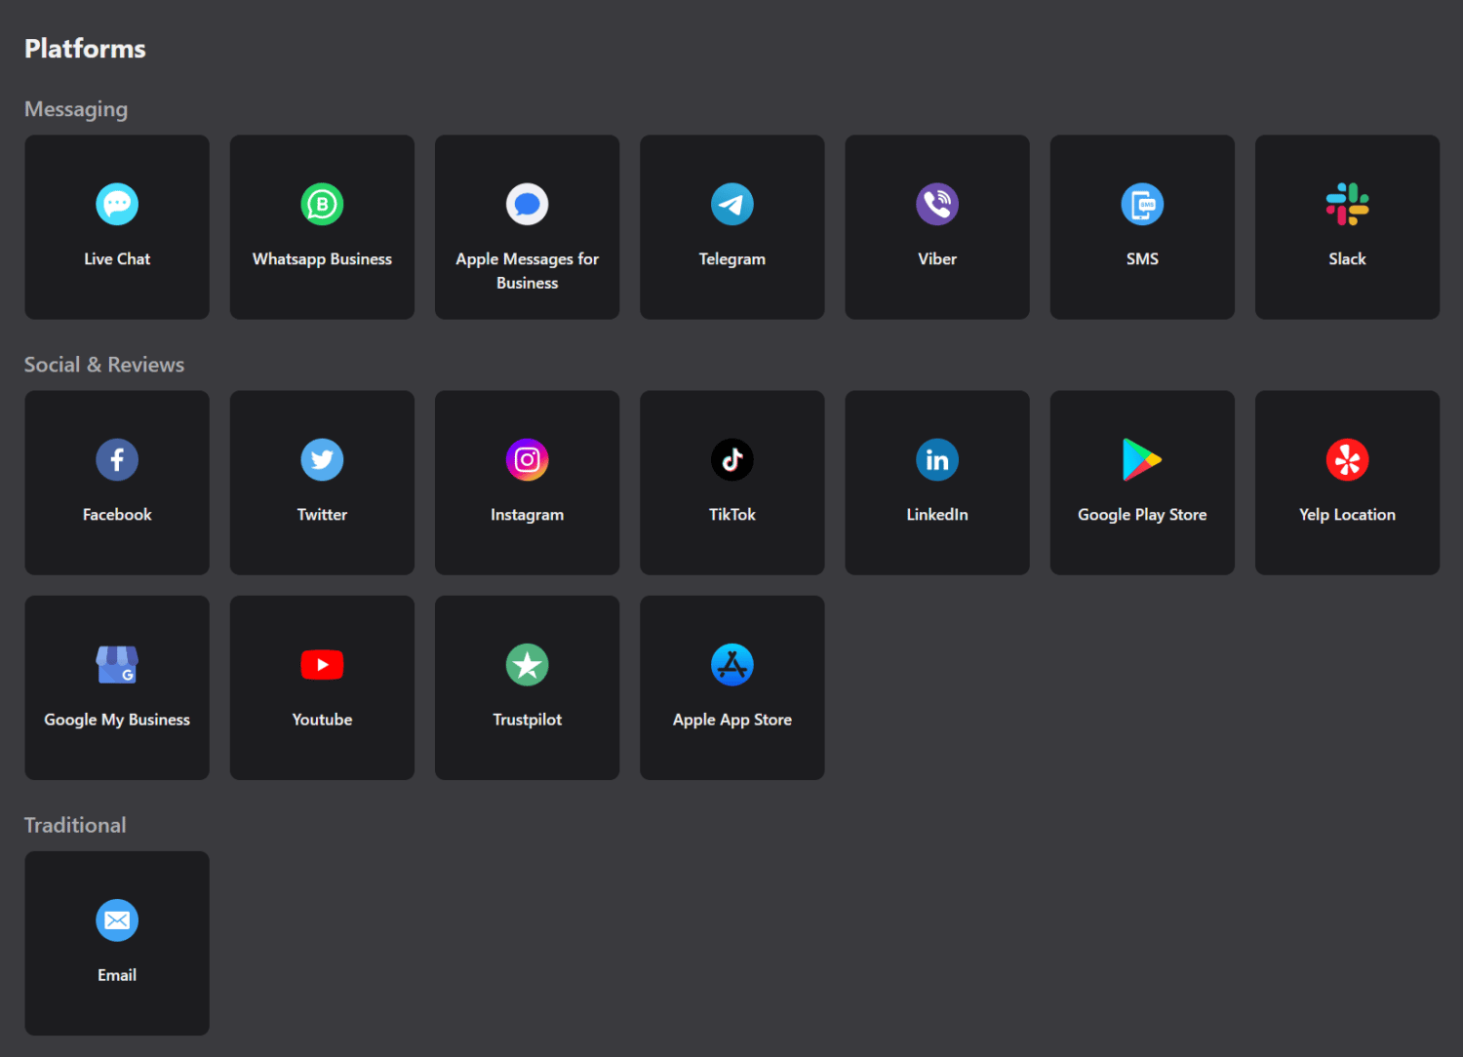1463x1057 pixels.
Task: Select the Twitter bird icon
Action: (x=322, y=459)
